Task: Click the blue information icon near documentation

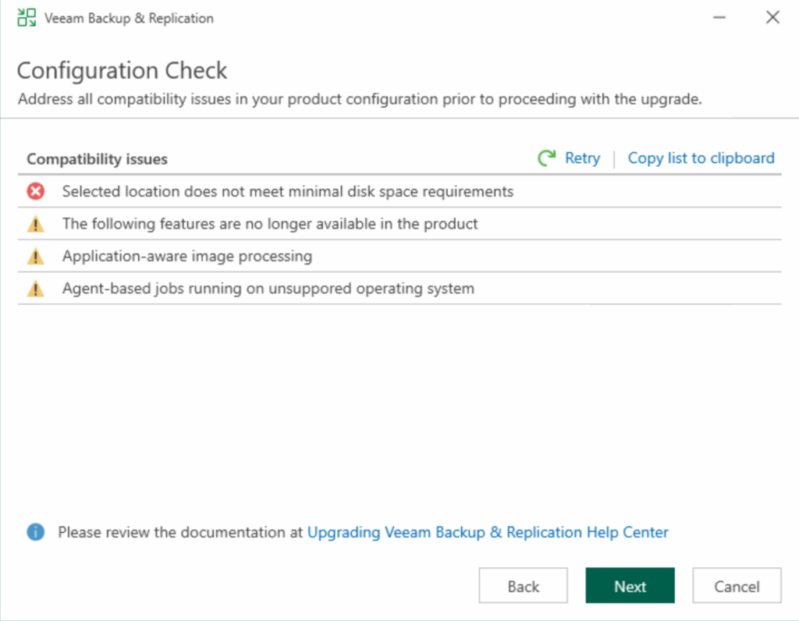Action: (36, 532)
